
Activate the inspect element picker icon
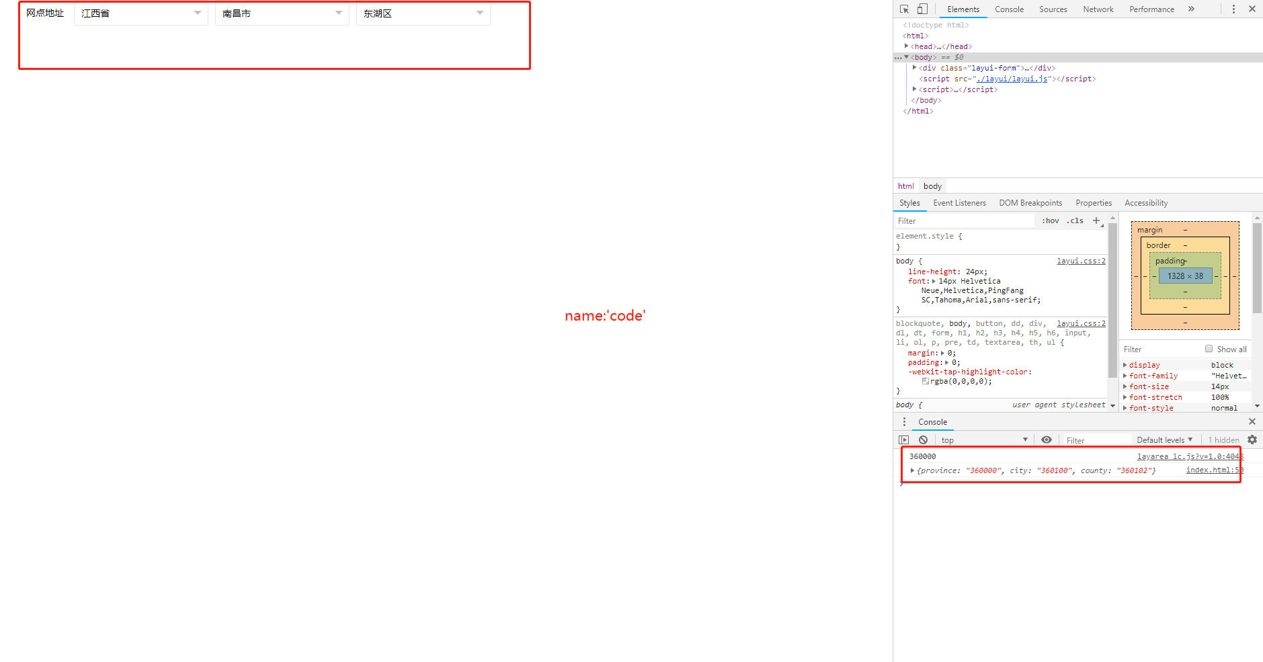click(904, 9)
